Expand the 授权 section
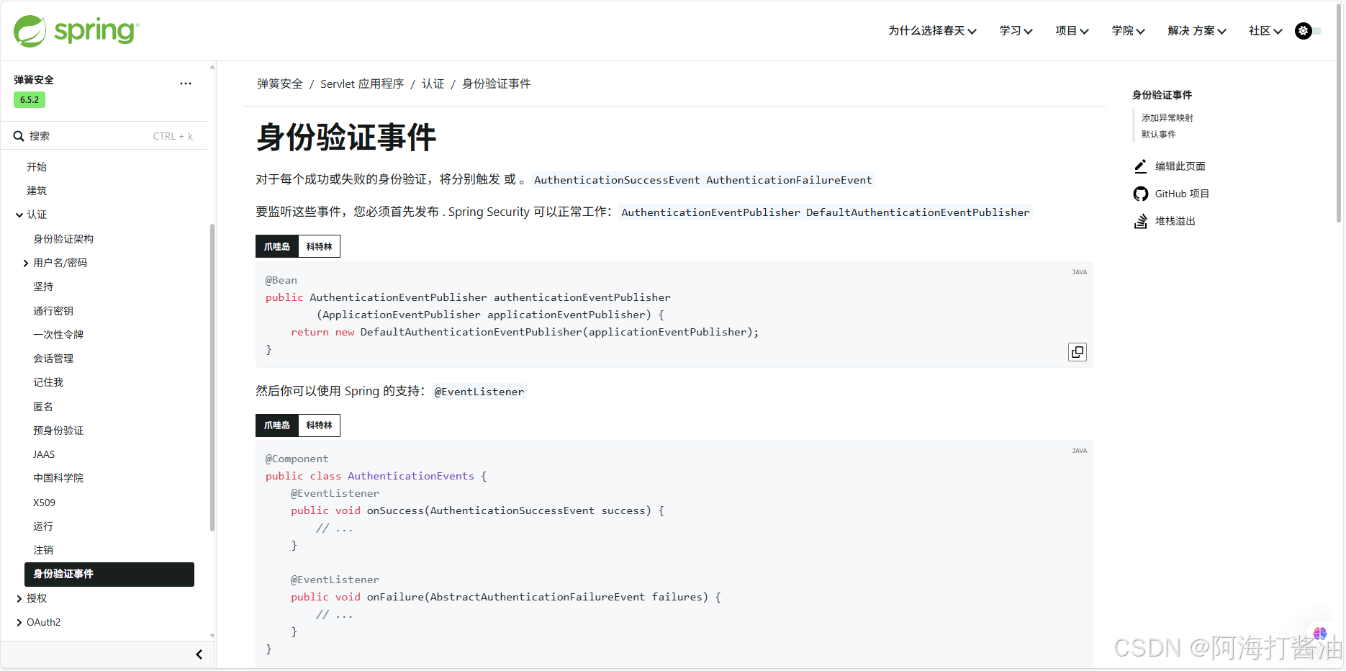This screenshot has width=1346, height=671. 19,598
